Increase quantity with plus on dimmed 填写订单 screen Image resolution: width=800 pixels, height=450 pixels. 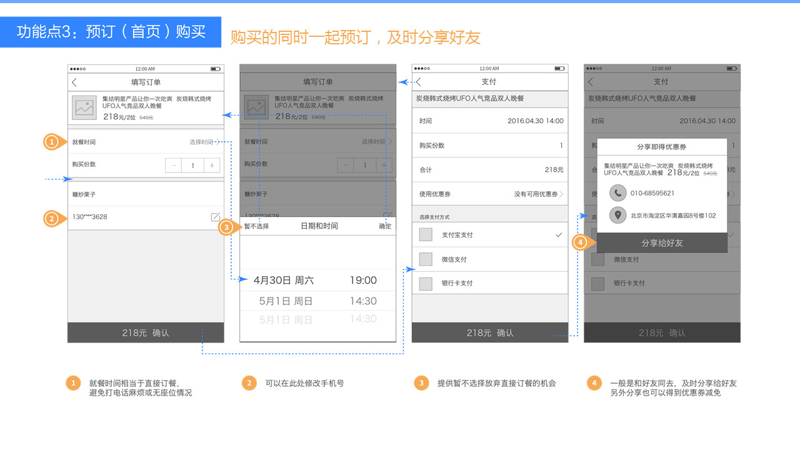coord(384,166)
